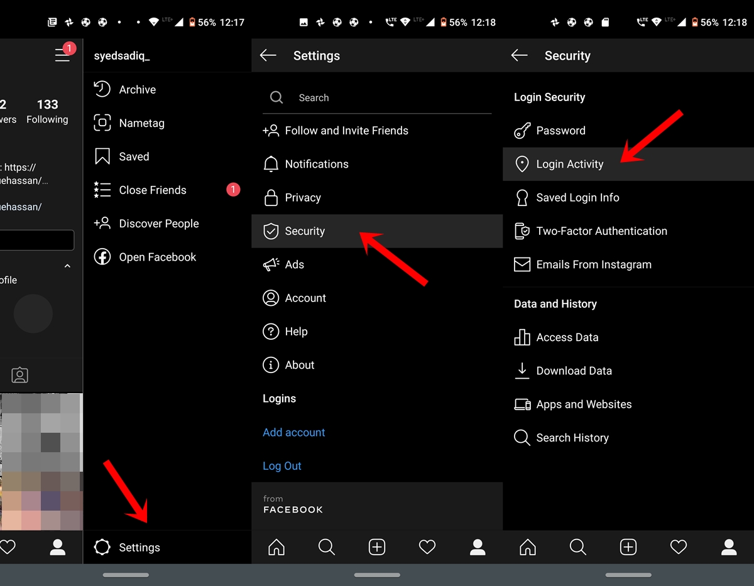The image size is (754, 586).
Task: Select Download Data
Action: coord(574,371)
